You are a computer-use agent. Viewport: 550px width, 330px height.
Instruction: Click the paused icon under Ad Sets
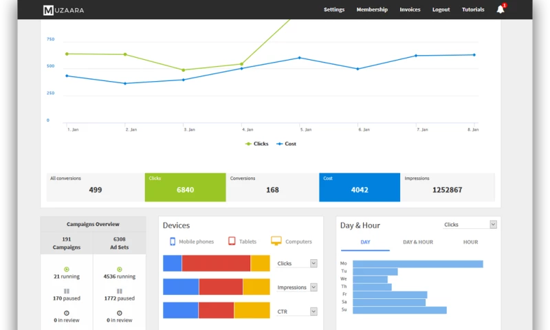tap(119, 291)
